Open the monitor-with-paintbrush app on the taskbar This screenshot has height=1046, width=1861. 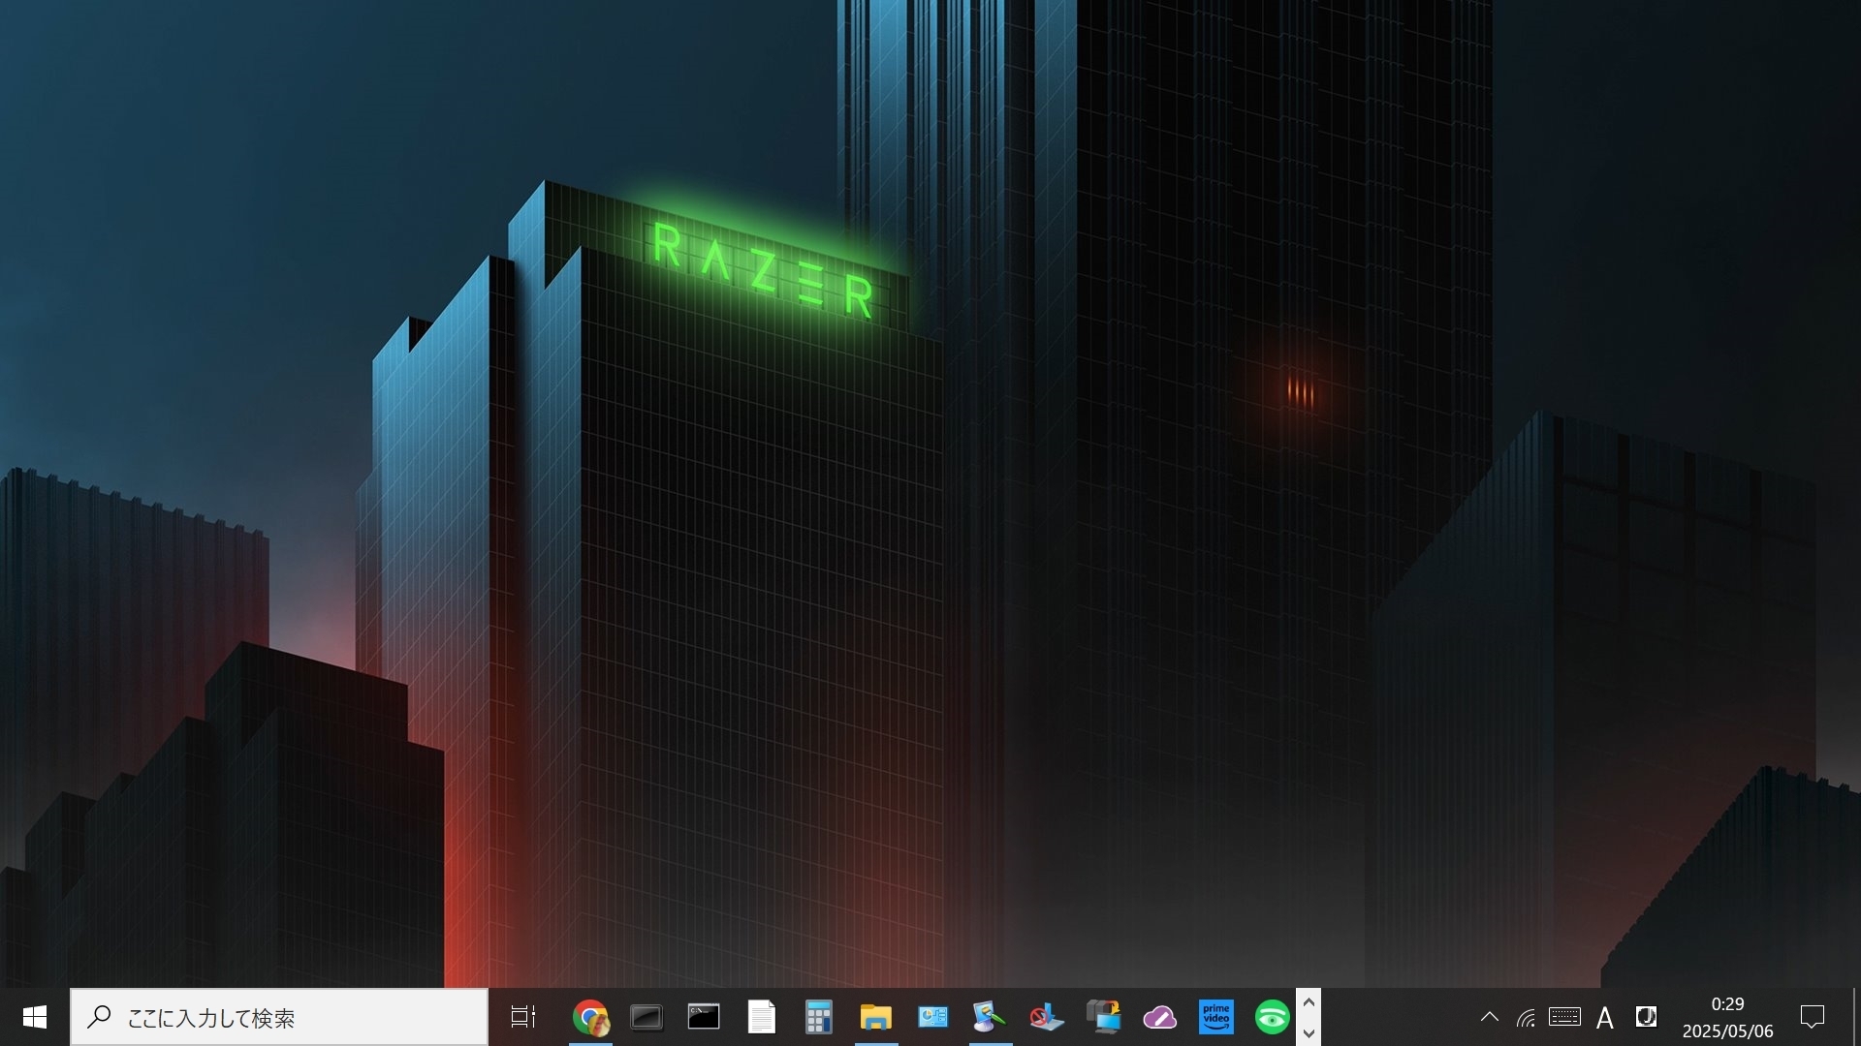pyautogui.click(x=989, y=1017)
